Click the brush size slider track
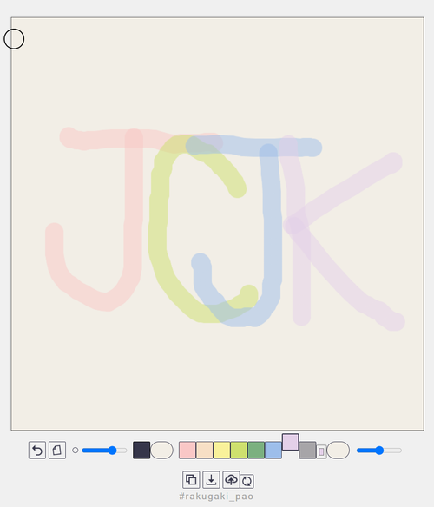 (104, 451)
